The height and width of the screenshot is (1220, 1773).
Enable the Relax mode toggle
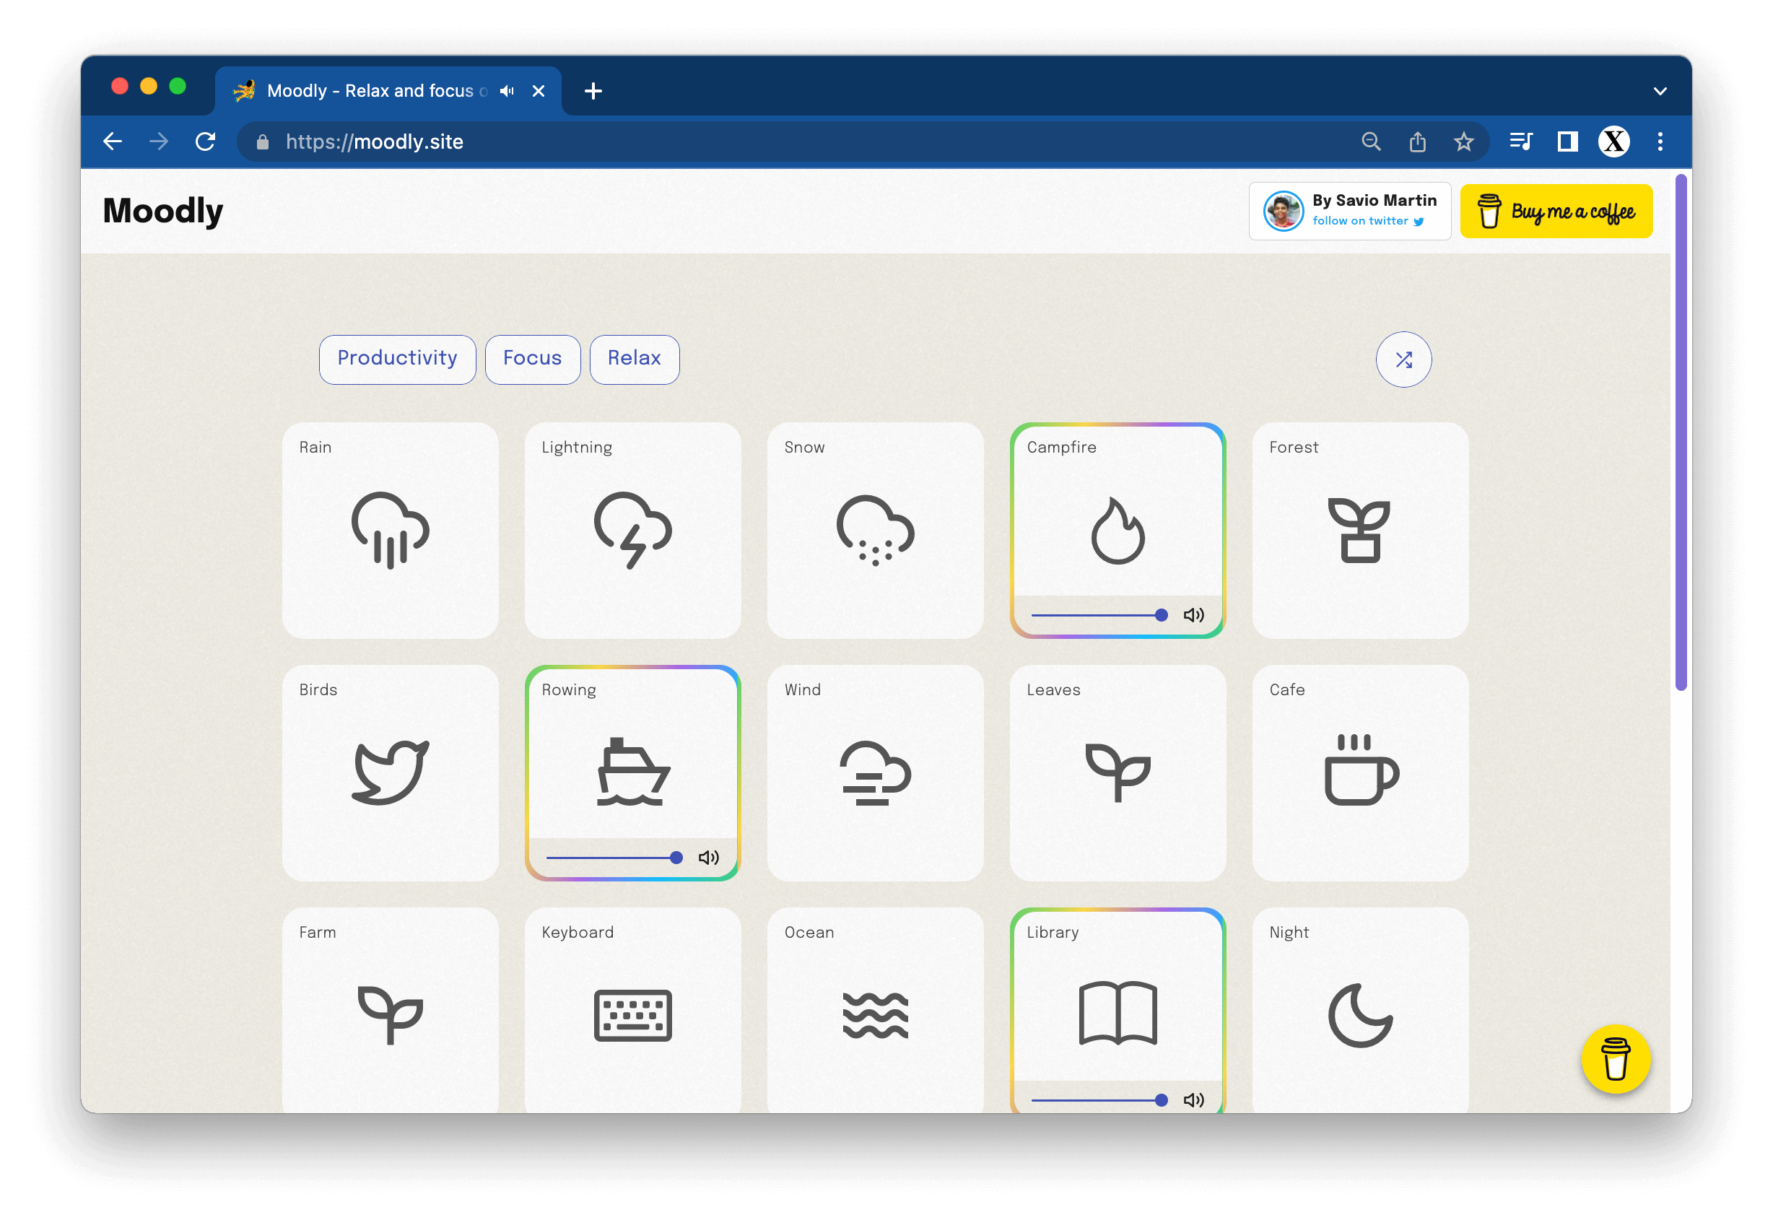pyautogui.click(x=633, y=358)
